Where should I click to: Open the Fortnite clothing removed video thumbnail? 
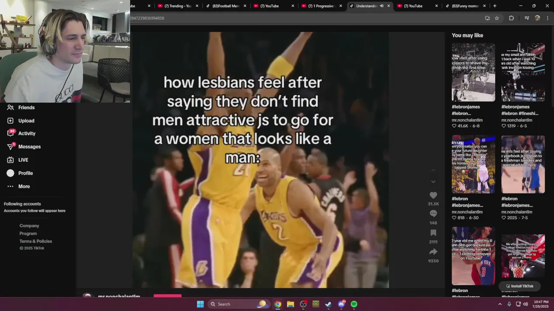pyautogui.click(x=473, y=256)
